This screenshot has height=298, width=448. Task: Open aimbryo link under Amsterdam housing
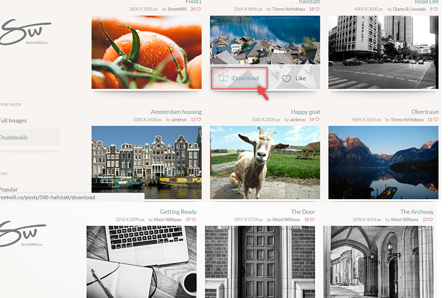pos(179,120)
